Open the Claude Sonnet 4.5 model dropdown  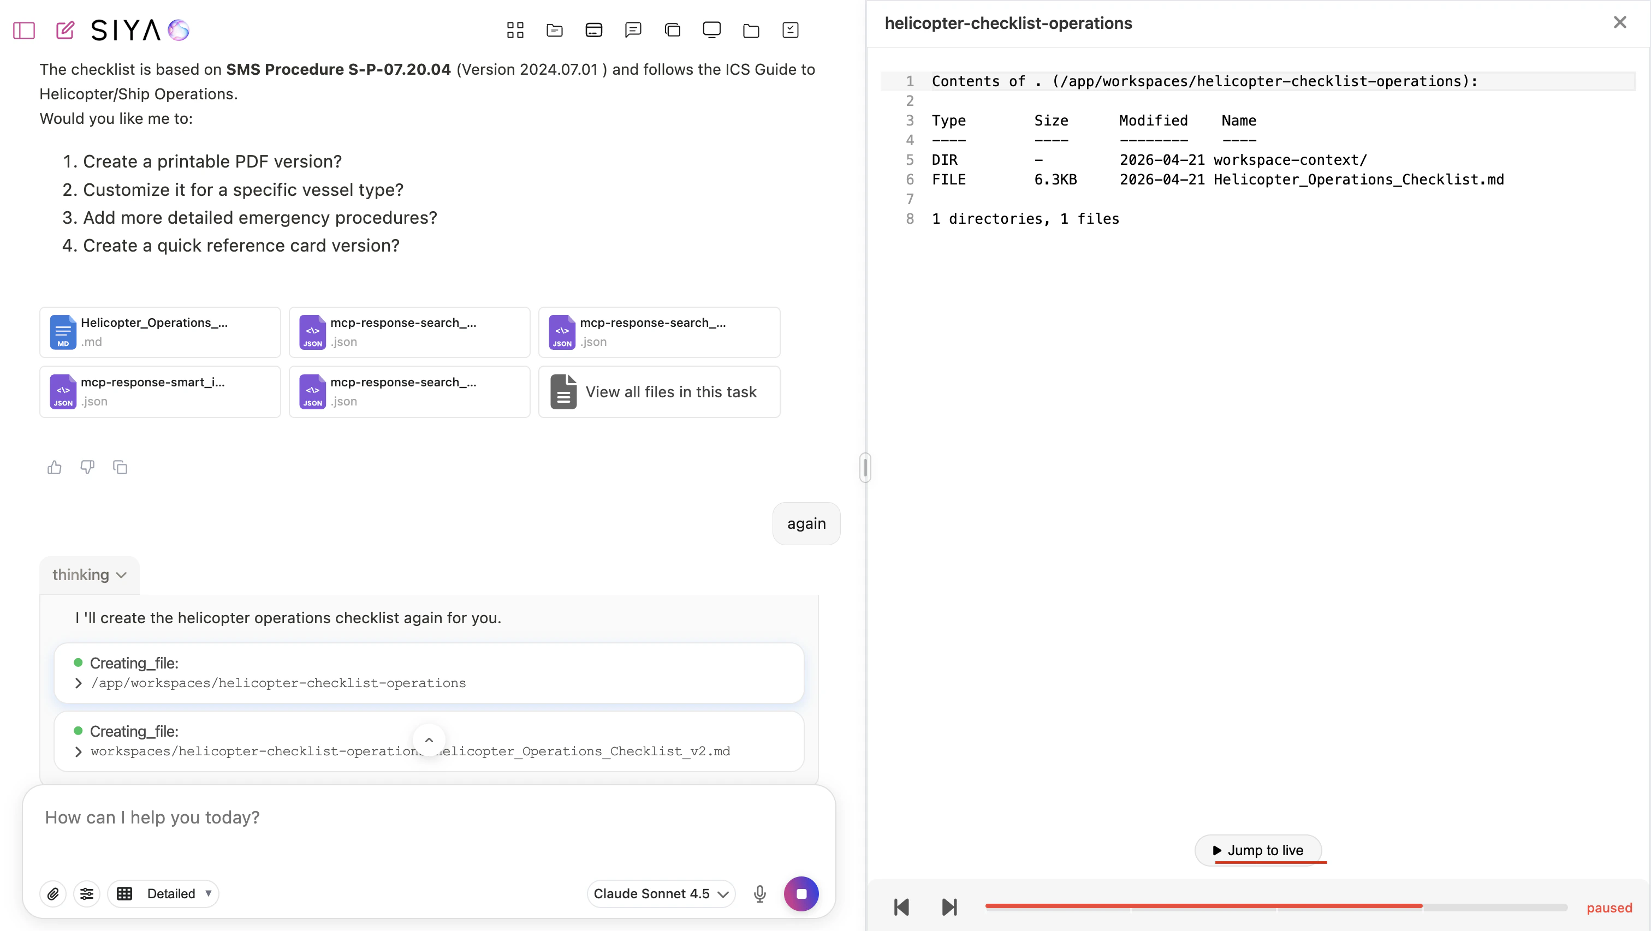pyautogui.click(x=660, y=893)
